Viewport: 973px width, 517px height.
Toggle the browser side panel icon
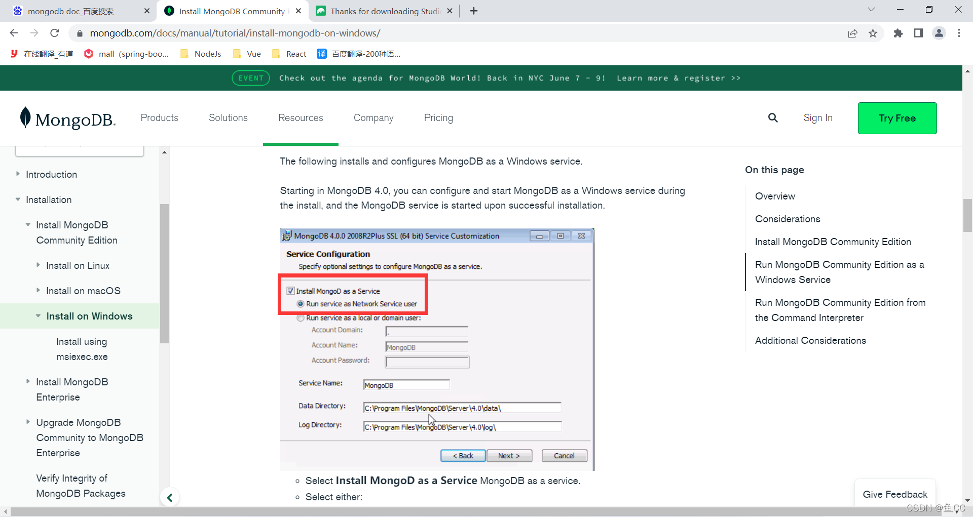pos(918,33)
